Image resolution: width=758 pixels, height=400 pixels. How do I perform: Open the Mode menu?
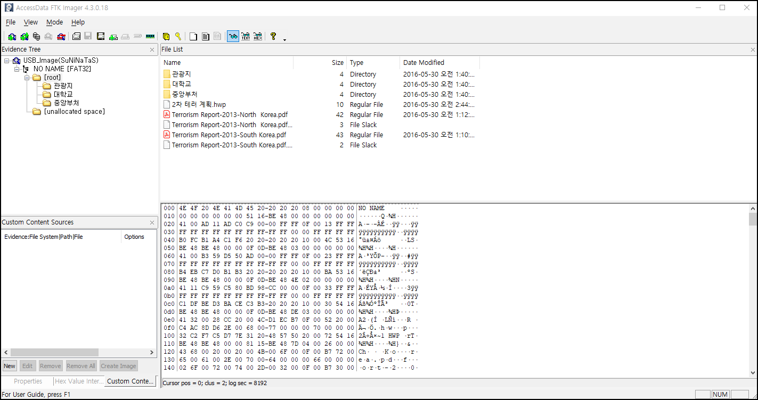[54, 22]
